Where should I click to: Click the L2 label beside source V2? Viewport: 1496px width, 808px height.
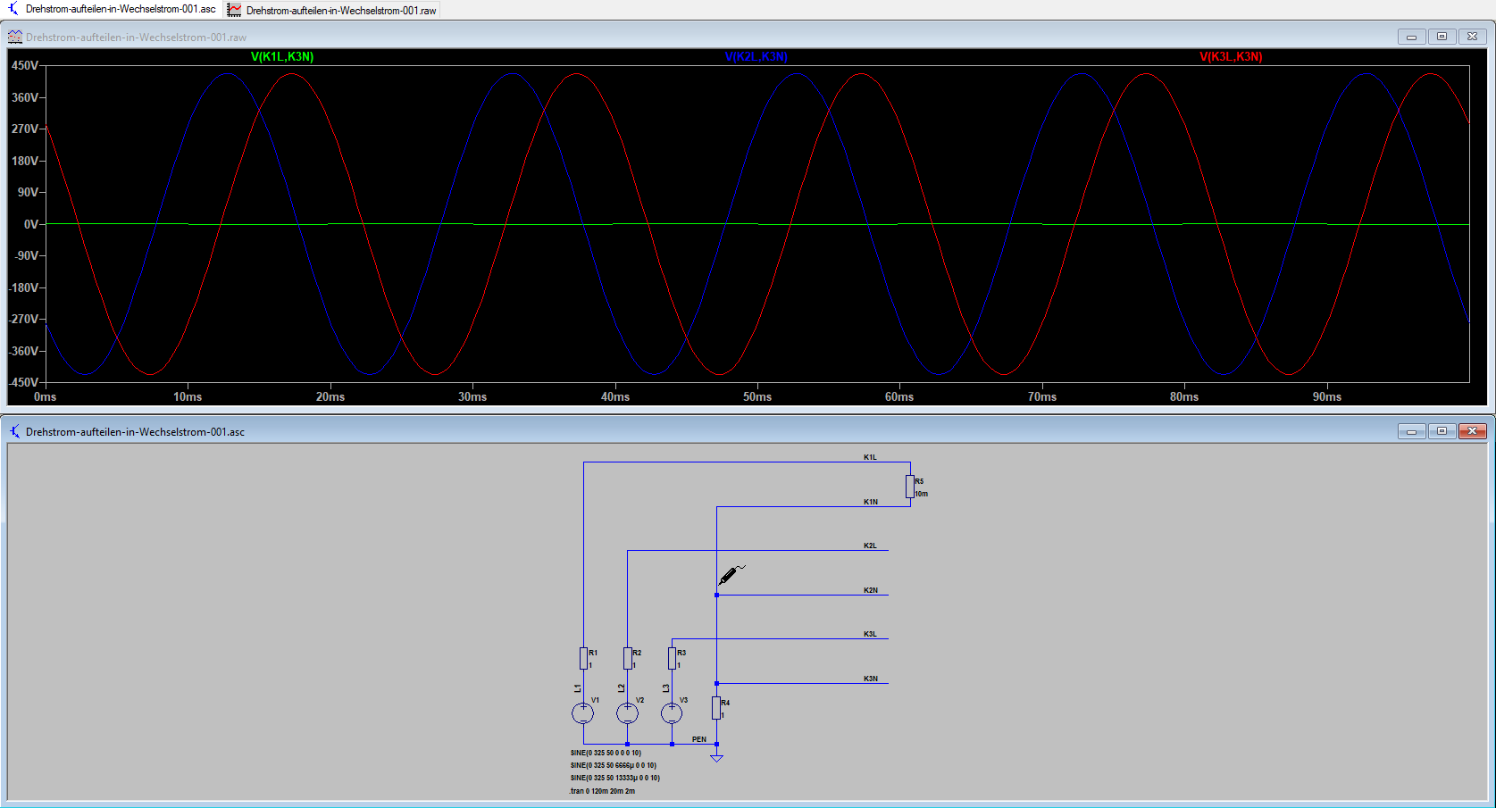(622, 687)
